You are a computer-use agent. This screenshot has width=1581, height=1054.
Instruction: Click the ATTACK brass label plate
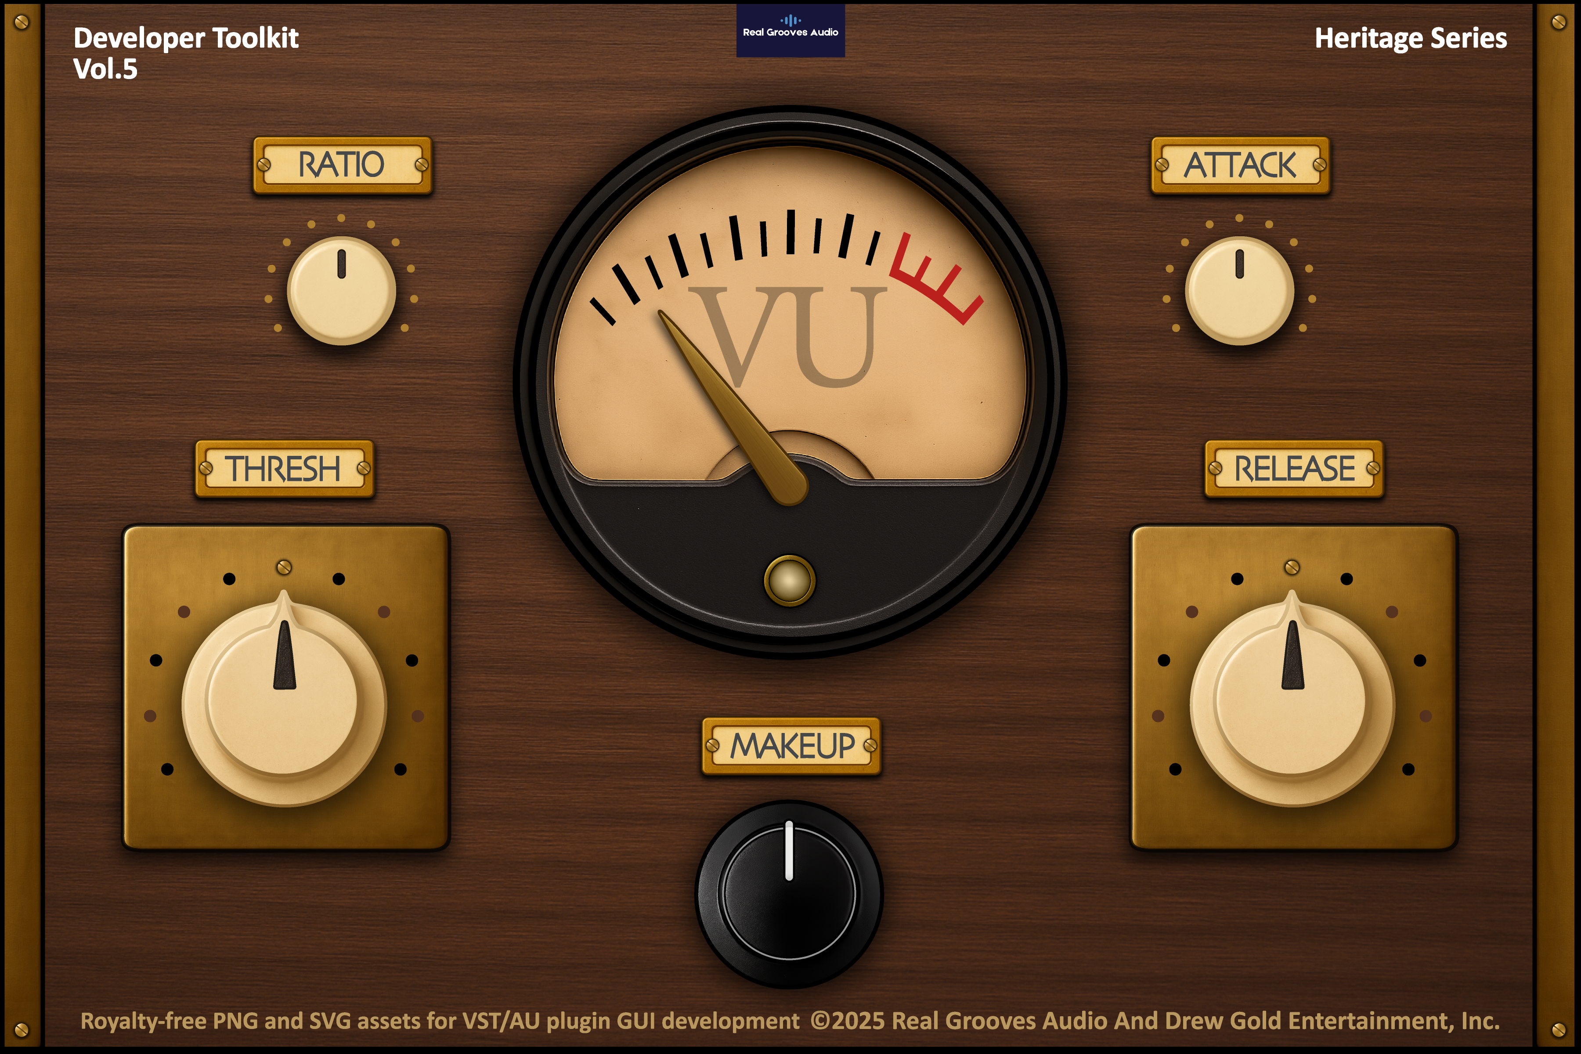click(1240, 166)
